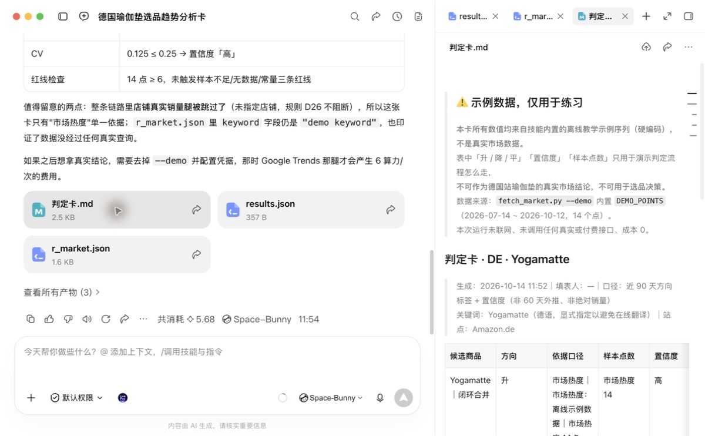
Task: Start a new chat with the plus bubble icon
Action: [x=84, y=16]
